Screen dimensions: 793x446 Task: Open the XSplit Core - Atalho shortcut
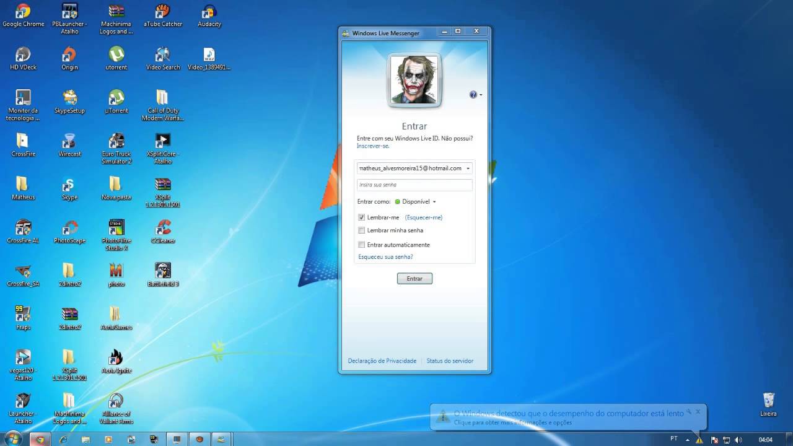162,149
